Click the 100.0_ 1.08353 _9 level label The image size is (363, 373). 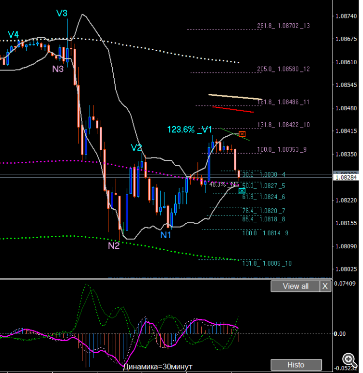282,149
